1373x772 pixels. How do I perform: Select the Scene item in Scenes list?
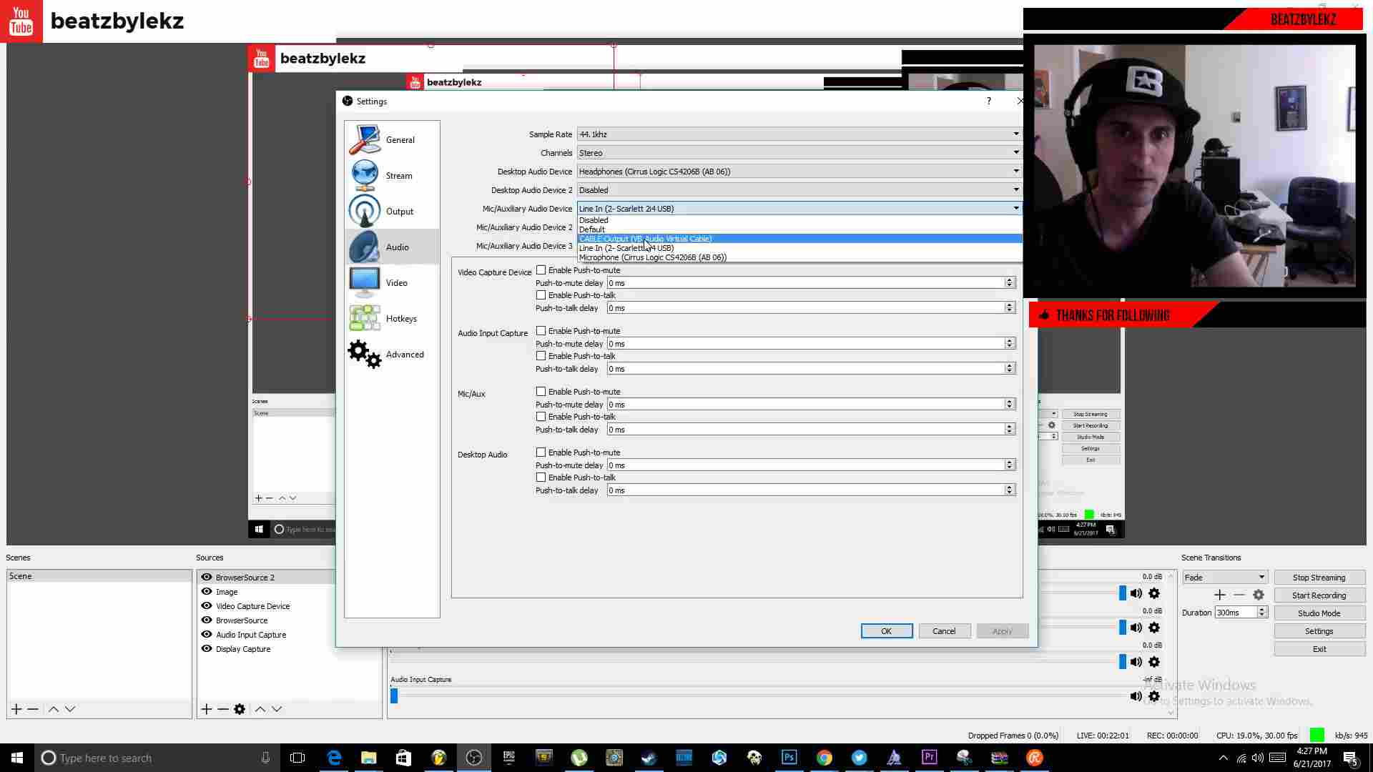coord(99,576)
